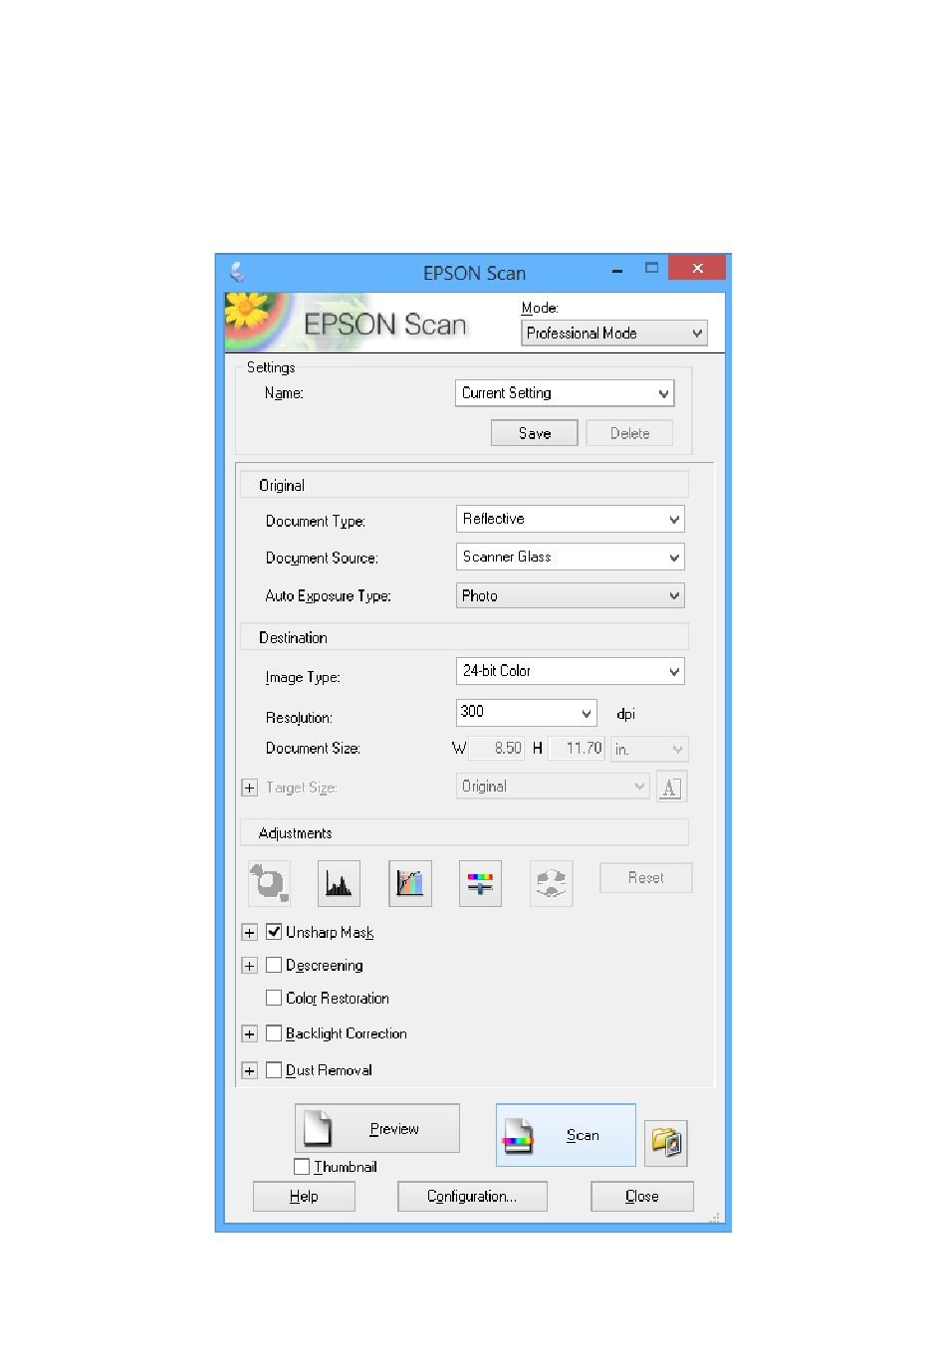The image size is (946, 1364).
Task: Enable the Descreening checkbox
Action: [274, 965]
